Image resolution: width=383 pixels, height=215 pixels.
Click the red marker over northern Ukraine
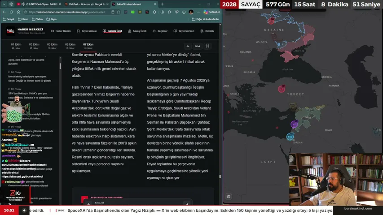(271, 21)
